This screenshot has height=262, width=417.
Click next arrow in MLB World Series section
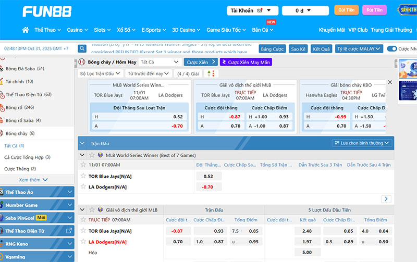[386, 198]
